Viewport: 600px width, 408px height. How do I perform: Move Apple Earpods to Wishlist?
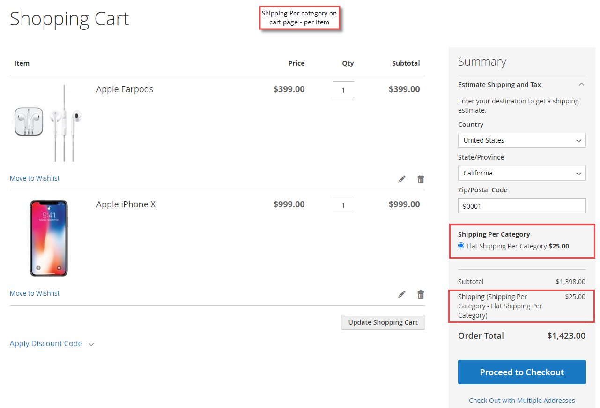click(x=35, y=178)
